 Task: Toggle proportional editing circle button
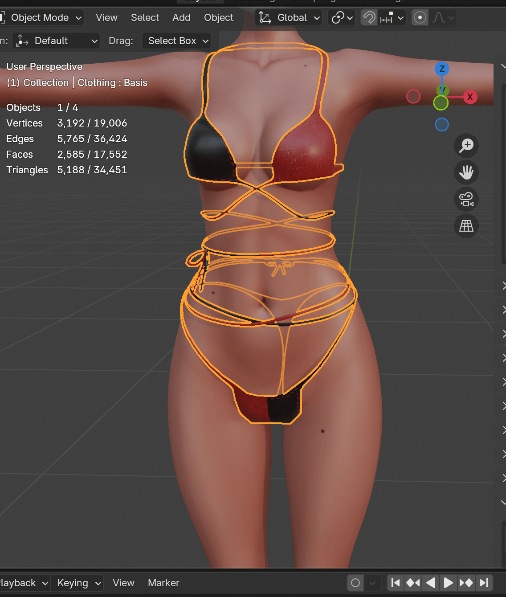[420, 18]
